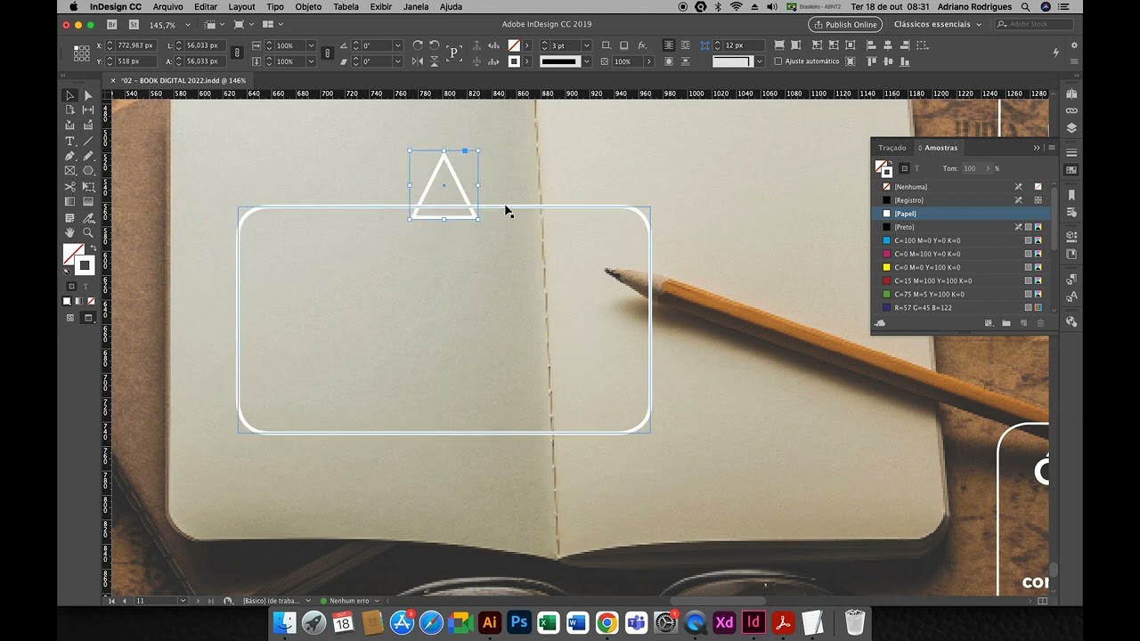Toggle formatting affects container in toolbox
Viewport: 1140px width, 641px height.
(x=71, y=287)
